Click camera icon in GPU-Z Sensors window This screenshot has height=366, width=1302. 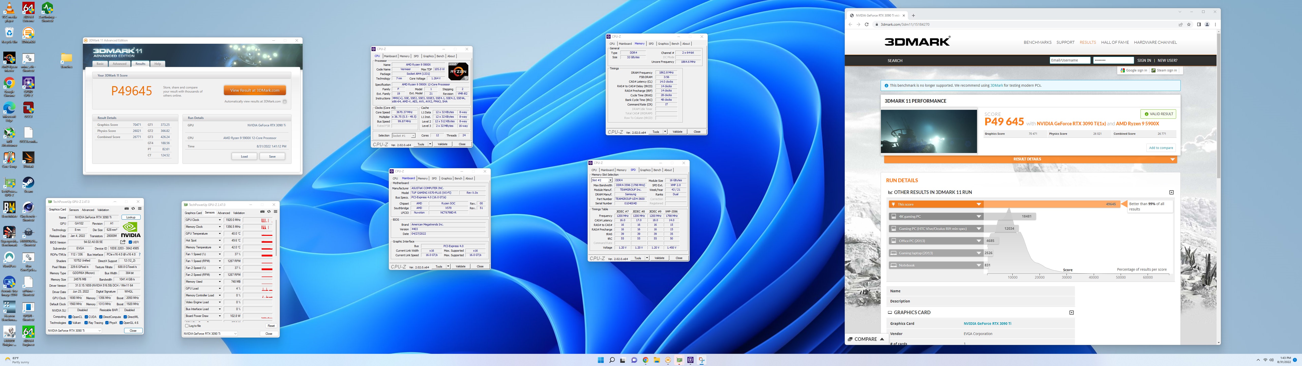coord(262,212)
